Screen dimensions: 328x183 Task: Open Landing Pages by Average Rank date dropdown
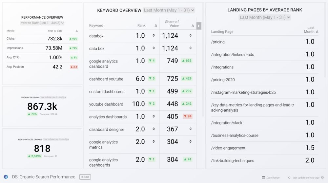(x=265, y=17)
